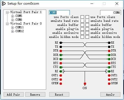124x100 pixels.
Task: Select COM5 in the port tree
Action: 19,16
